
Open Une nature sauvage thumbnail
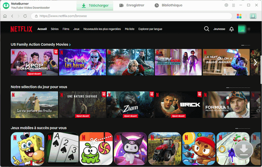pyautogui.click(x=83, y=104)
